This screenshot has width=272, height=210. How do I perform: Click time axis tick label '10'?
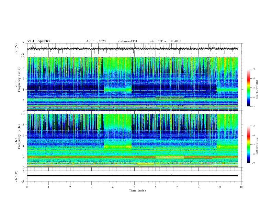(241, 187)
